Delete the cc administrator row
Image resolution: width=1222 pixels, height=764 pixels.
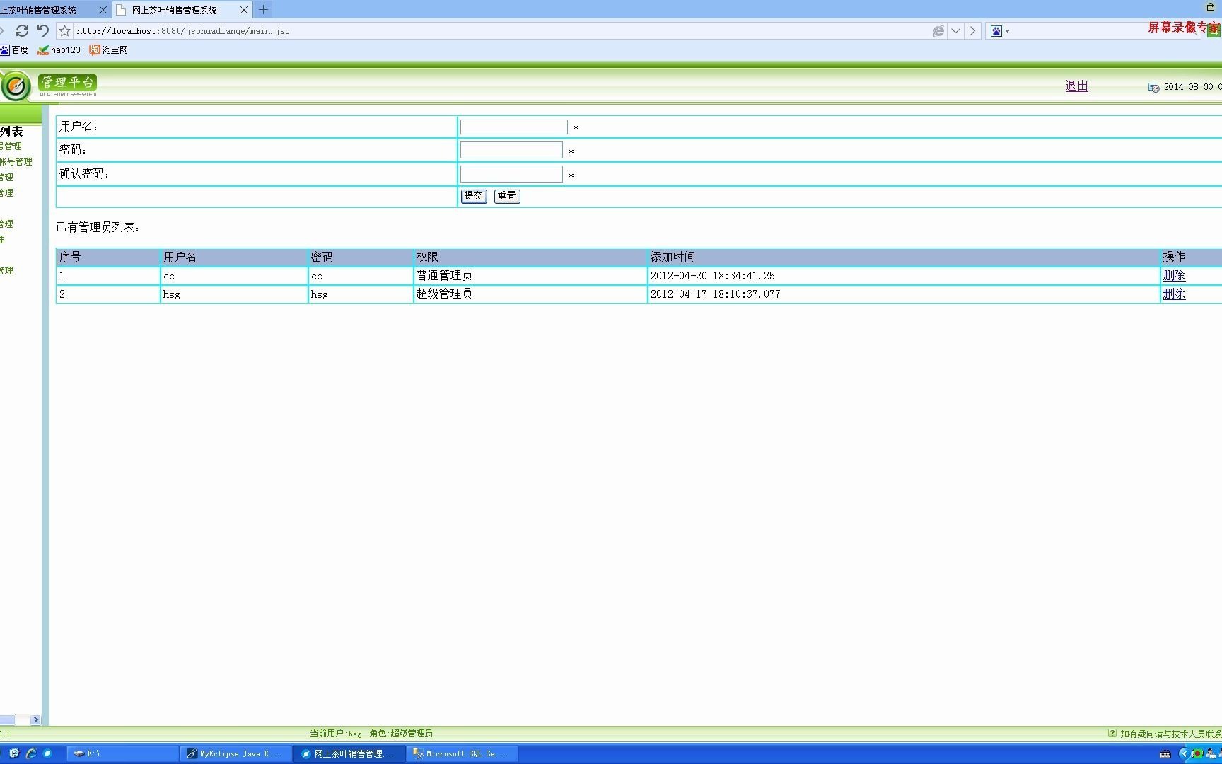tap(1174, 276)
